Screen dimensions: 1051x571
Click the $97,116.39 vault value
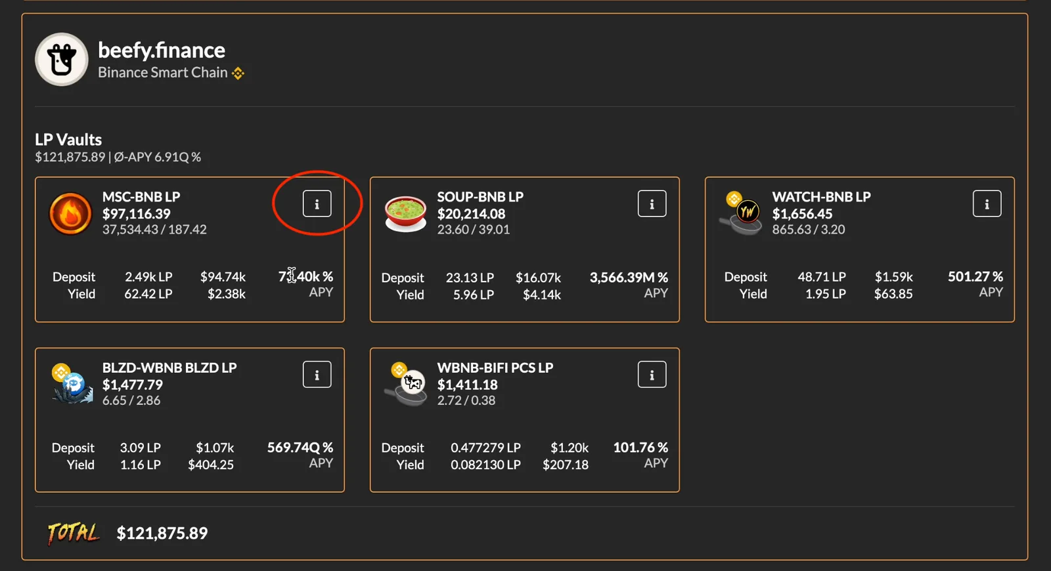point(136,213)
